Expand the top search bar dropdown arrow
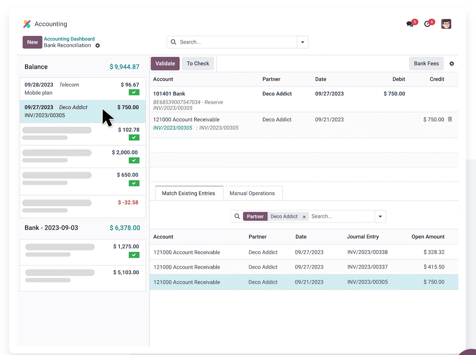476x355 pixels. pyautogui.click(x=302, y=42)
